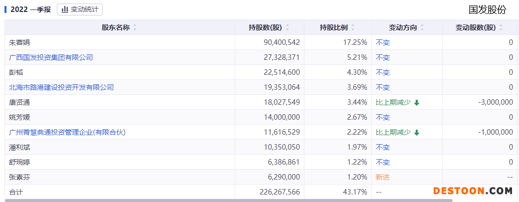Sort by 股东名称 column arrows
Screen dimensions: 519x202
click(135, 27)
